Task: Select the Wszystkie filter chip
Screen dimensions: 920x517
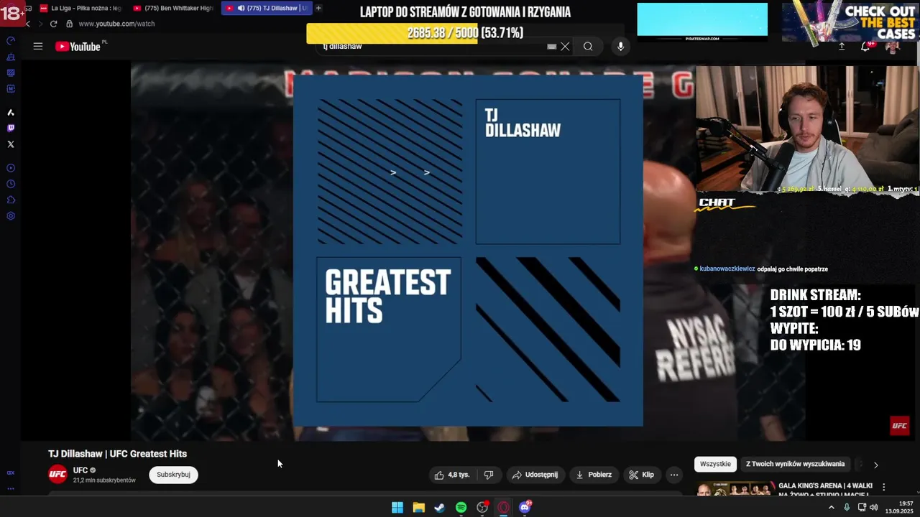Action: (715, 464)
